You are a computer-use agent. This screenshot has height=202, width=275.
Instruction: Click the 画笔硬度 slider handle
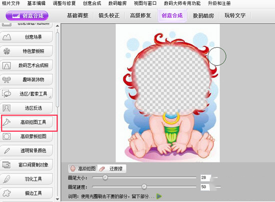[144, 186]
